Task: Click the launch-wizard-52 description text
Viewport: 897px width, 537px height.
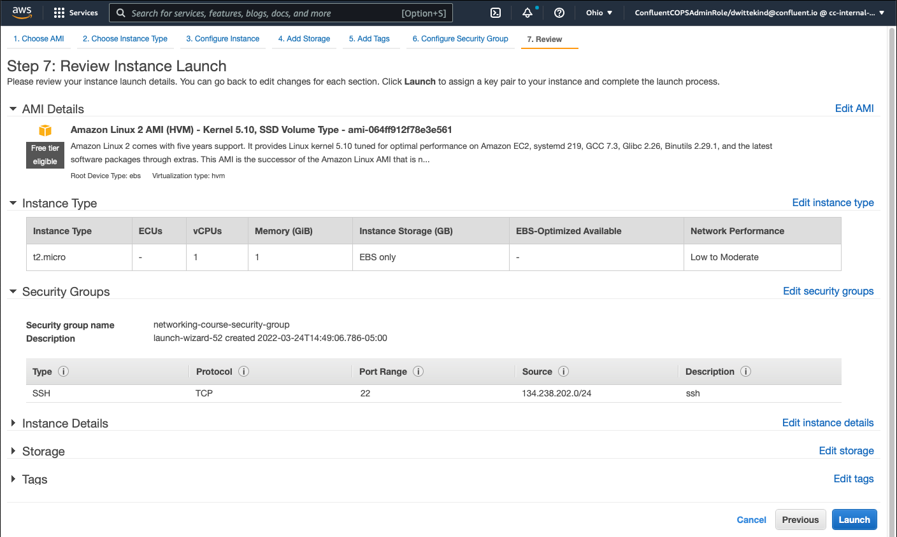Action: [x=270, y=338]
